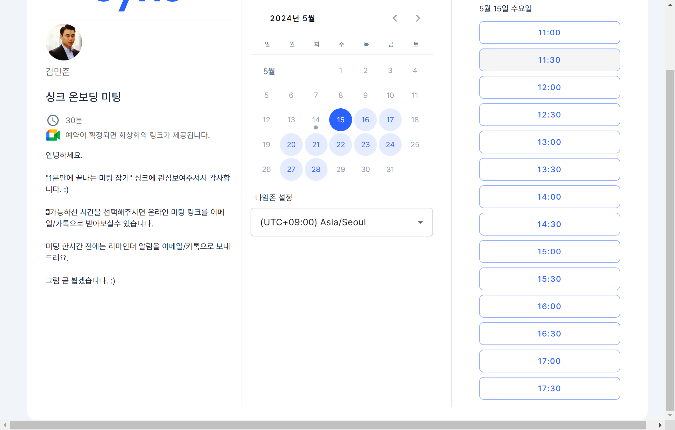Image resolution: width=675 pixels, height=430 pixels.
Task: Select May 28 on the calendar
Action: (316, 169)
